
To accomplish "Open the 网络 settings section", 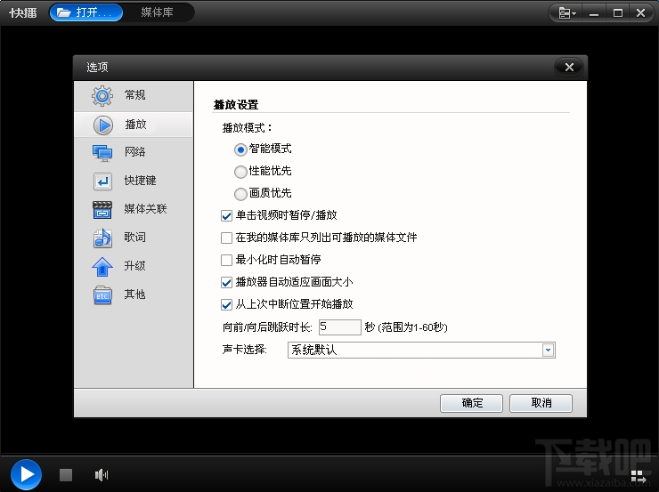I will point(134,152).
